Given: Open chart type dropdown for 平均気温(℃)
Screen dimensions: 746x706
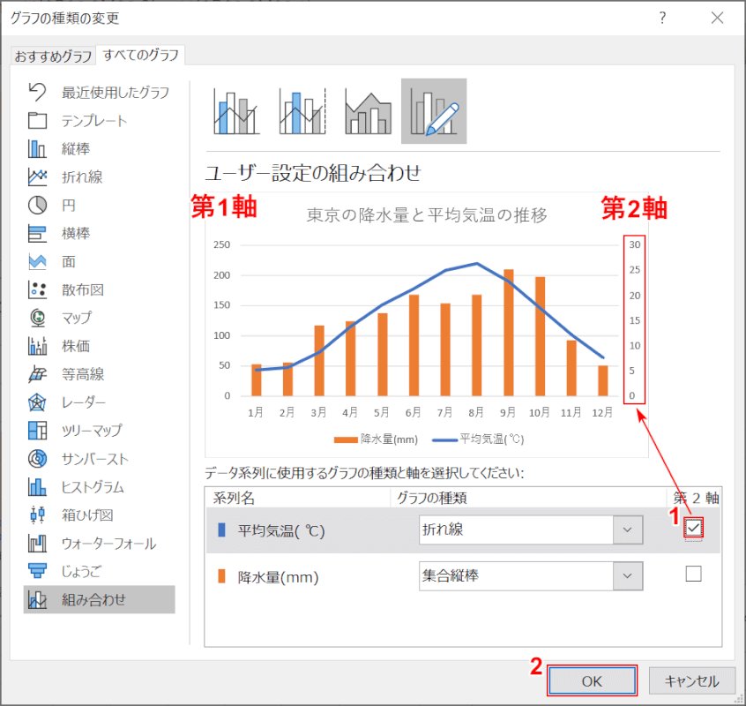Looking at the screenshot, I should [x=628, y=529].
